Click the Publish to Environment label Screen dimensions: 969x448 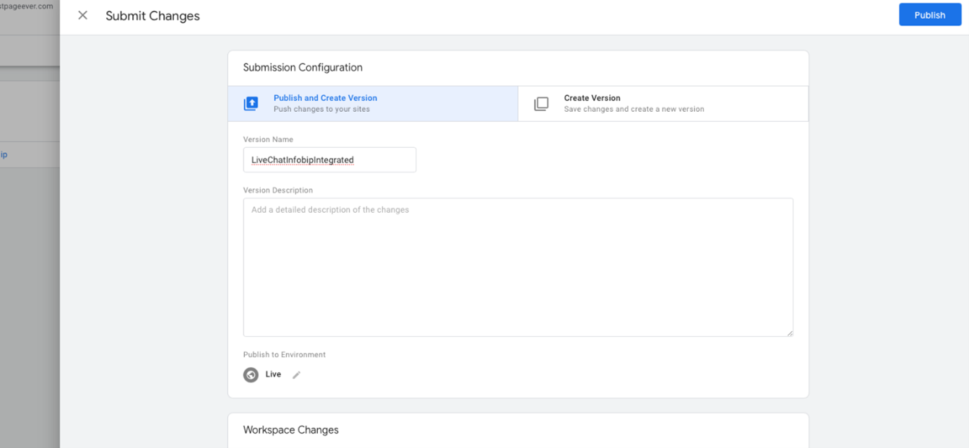284,355
